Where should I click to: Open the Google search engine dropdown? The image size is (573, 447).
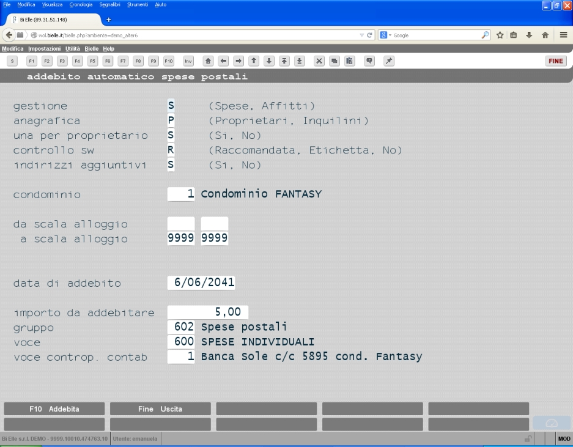coord(385,35)
